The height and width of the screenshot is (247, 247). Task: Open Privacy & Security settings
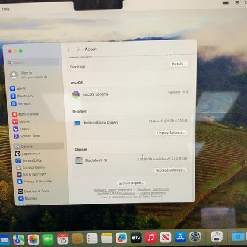[34, 181]
